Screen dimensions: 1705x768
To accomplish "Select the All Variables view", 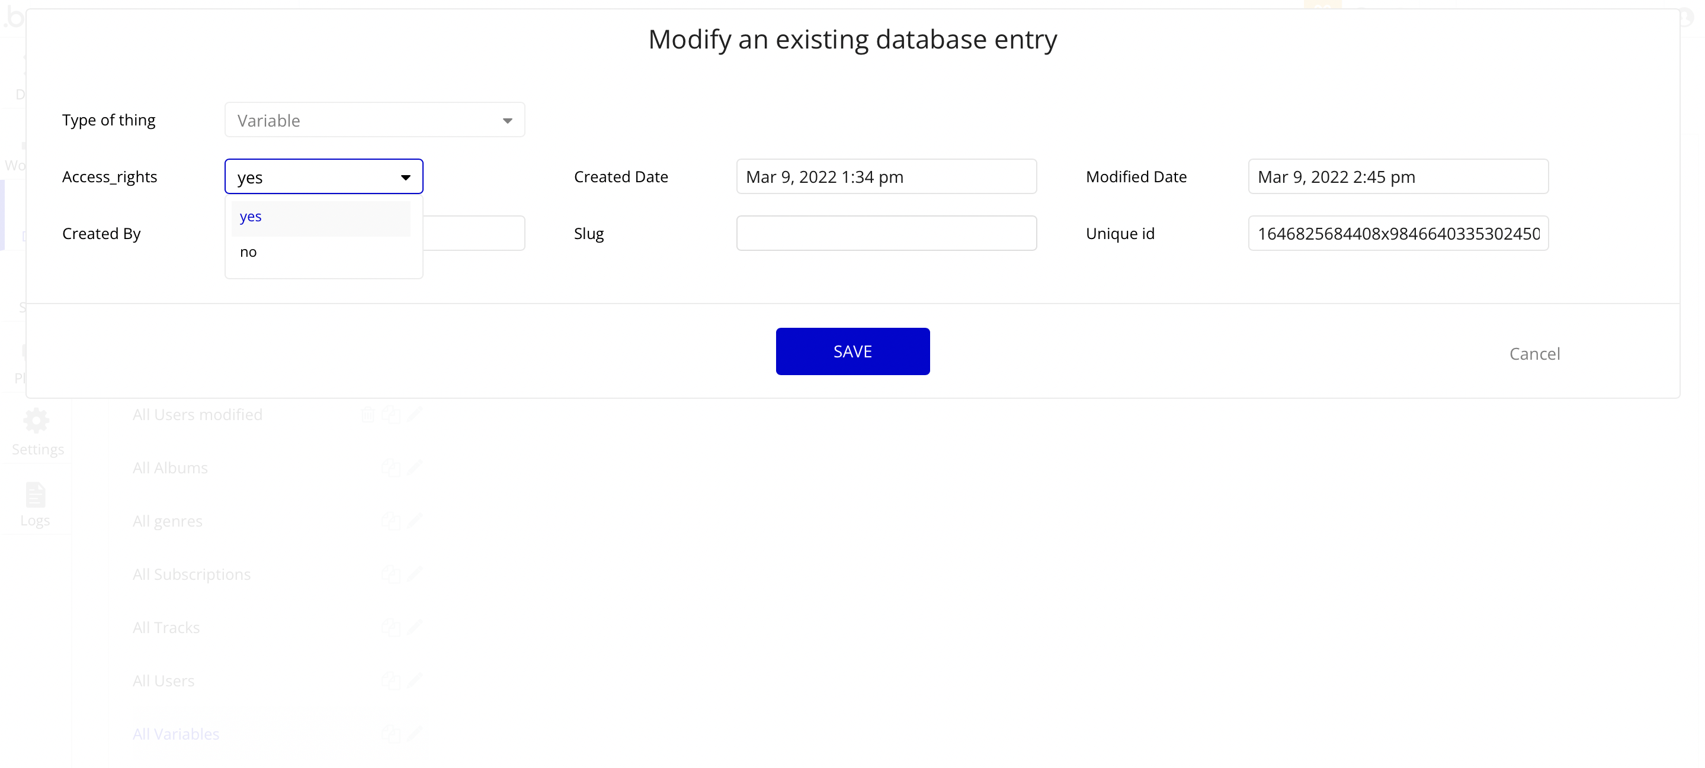I will 176,734.
